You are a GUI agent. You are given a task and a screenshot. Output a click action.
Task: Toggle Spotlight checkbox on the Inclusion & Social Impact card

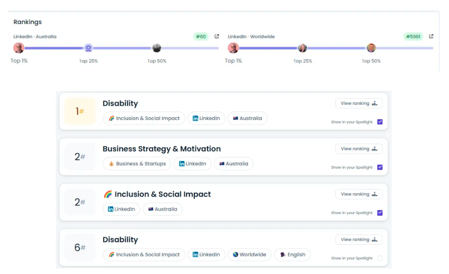tap(380, 213)
